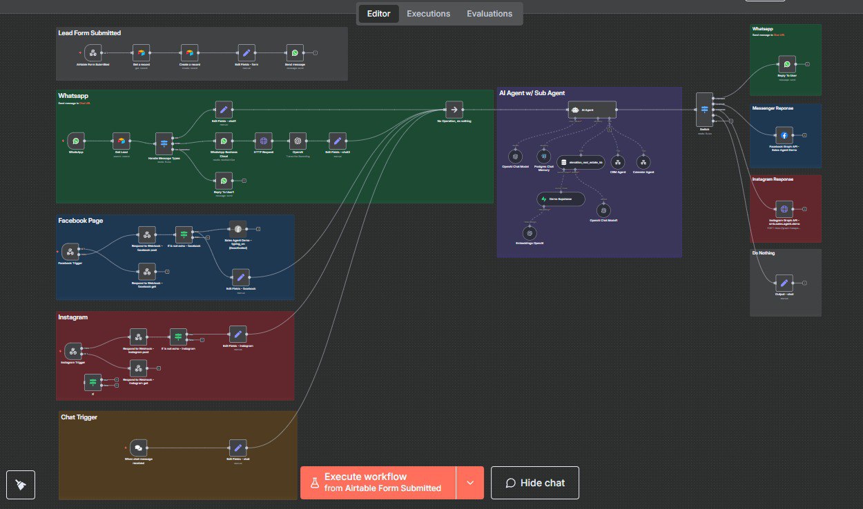The width and height of the screenshot is (863, 509).
Task: Open the Edit Fields - chat node
Action: 237,448
